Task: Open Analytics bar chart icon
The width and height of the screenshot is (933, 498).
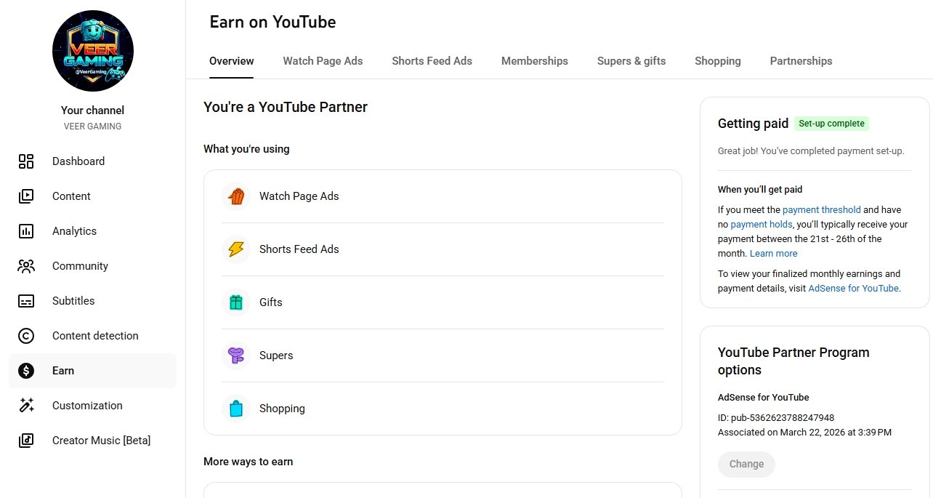Action: [26, 231]
